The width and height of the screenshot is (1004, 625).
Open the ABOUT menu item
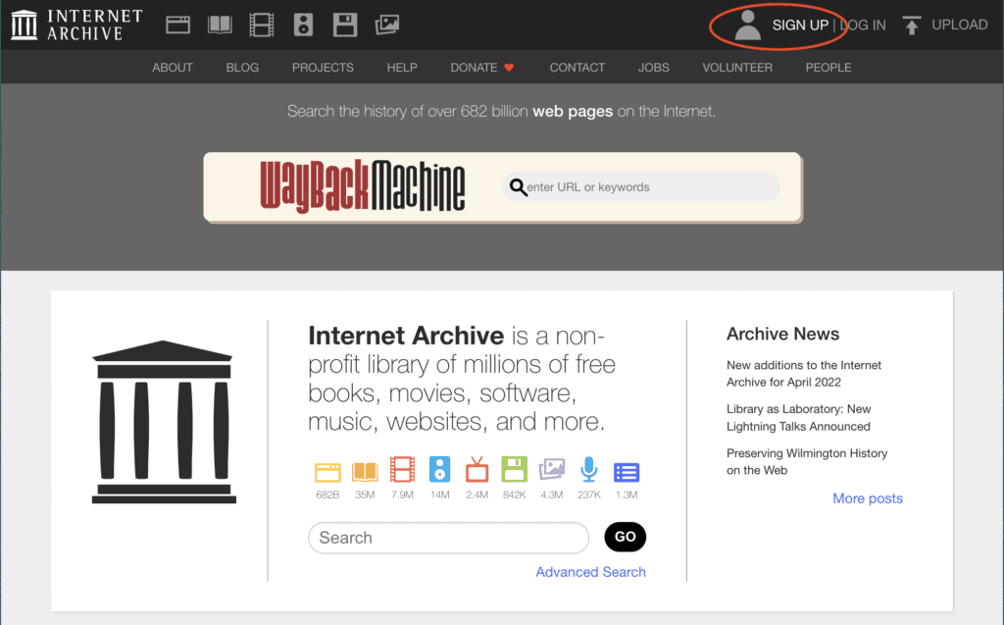click(173, 68)
